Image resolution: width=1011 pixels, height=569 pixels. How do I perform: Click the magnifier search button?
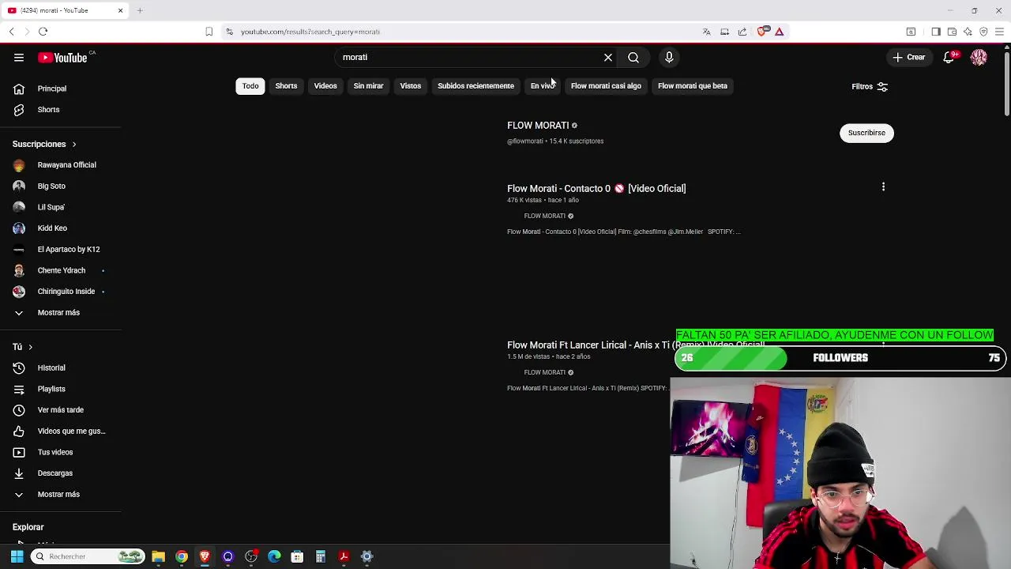[x=633, y=58]
